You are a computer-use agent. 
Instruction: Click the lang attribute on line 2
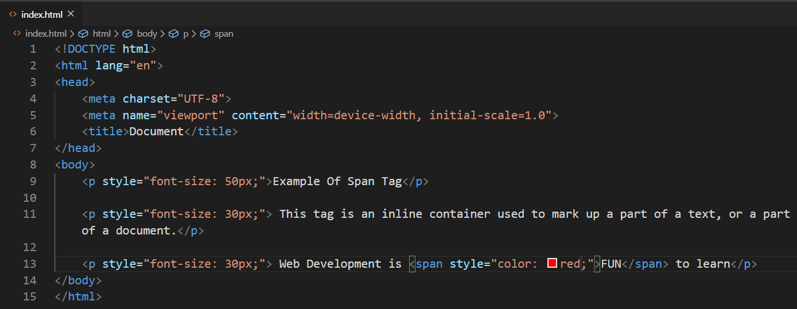[x=109, y=65]
